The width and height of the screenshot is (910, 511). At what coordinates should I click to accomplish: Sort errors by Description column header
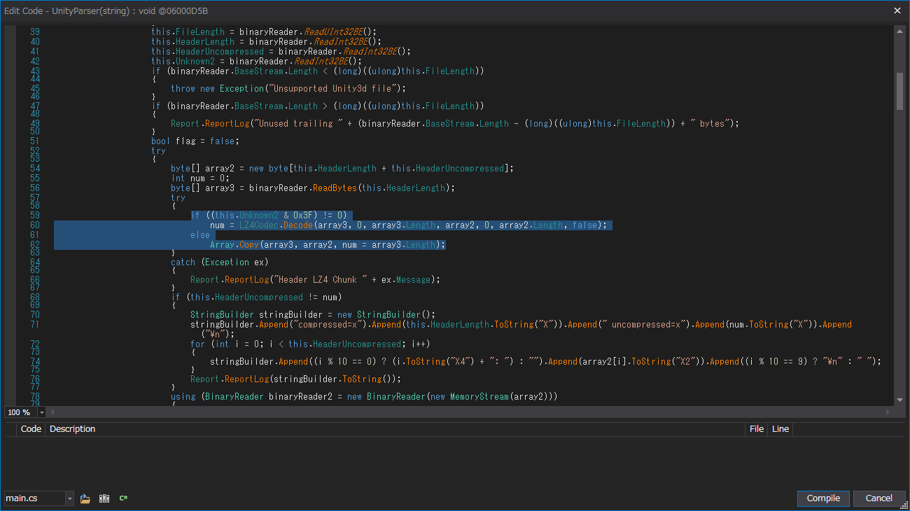72,429
